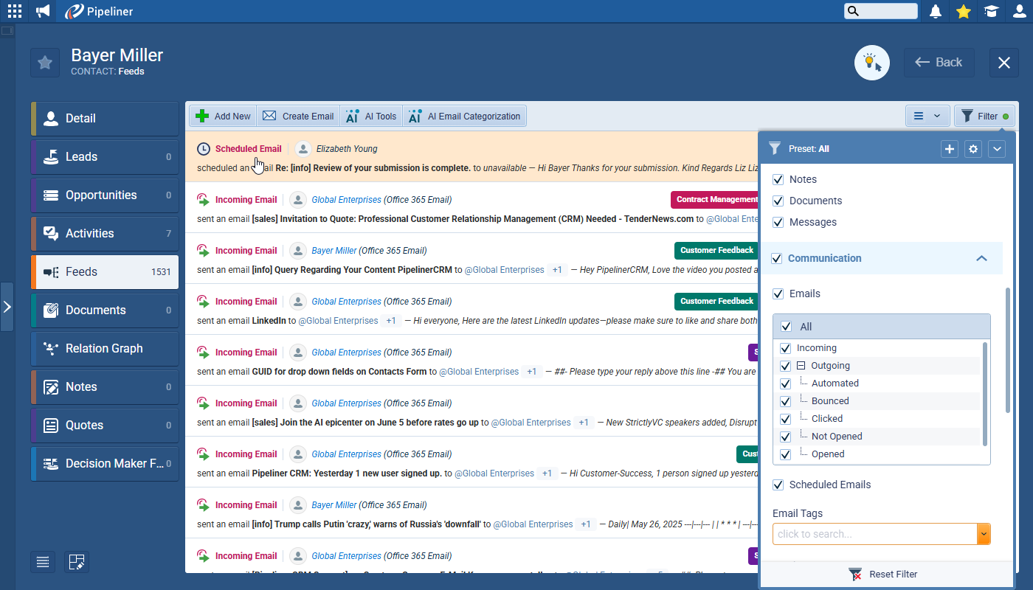Click the Email Tags search field
Viewport: 1033px width, 590px height.
874,534
